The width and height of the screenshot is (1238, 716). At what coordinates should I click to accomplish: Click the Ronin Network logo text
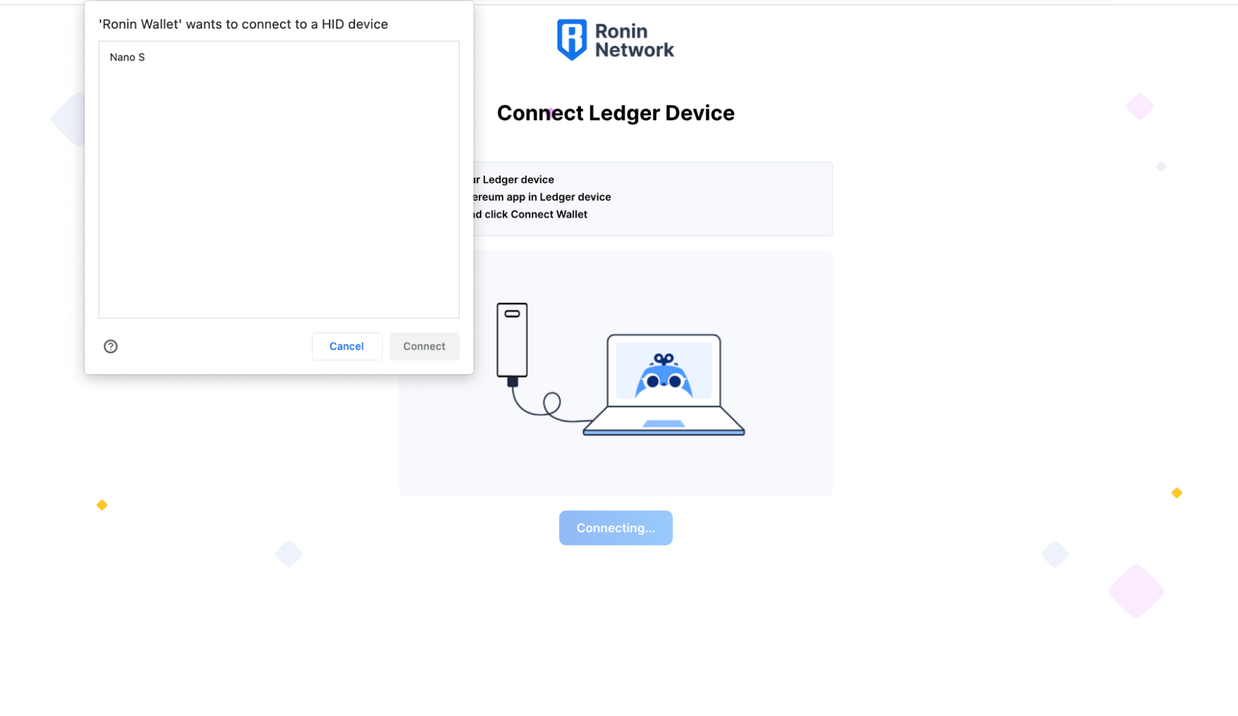coord(634,40)
